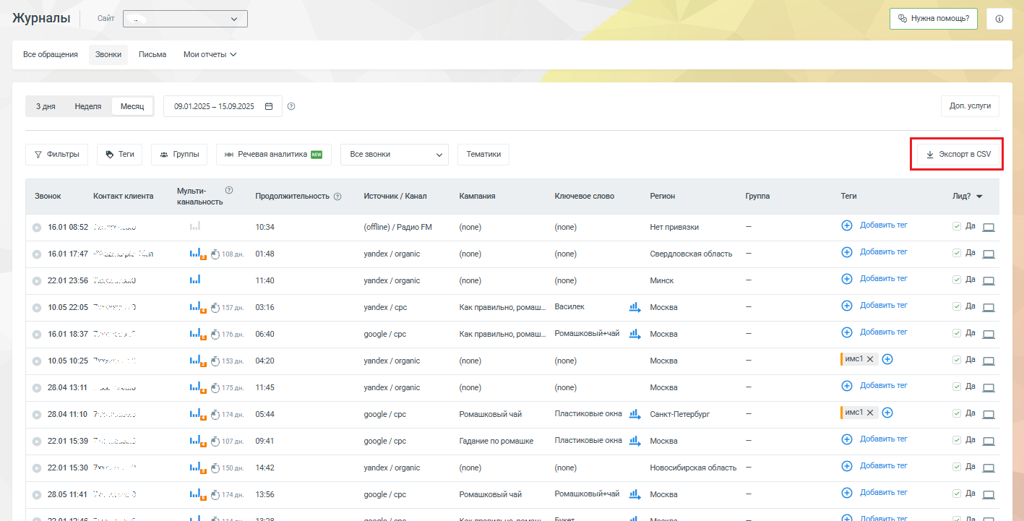1024x521 pixels.
Task: Open keyword statistics icon beside Василек
Action: click(635, 307)
